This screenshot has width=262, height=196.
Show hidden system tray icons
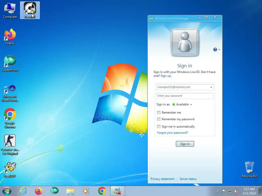point(217,191)
